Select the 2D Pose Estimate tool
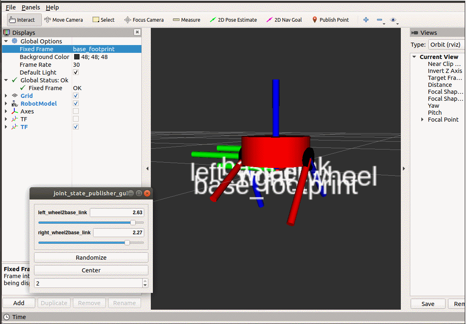Screen dimensions: 466x324 tap(233, 20)
